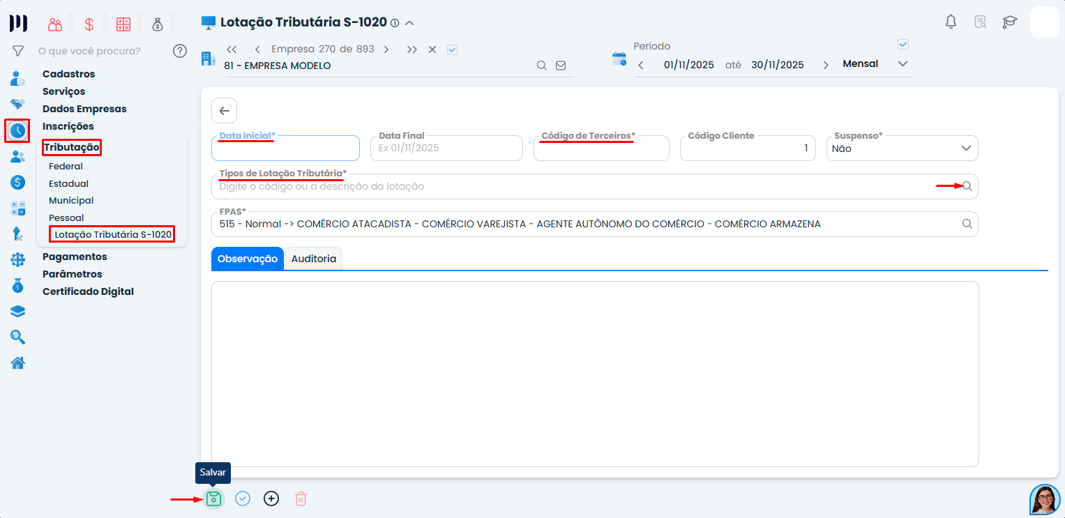This screenshot has height=518, width=1065.
Task: Click the FPAS field search magnifier
Action: pos(967,224)
